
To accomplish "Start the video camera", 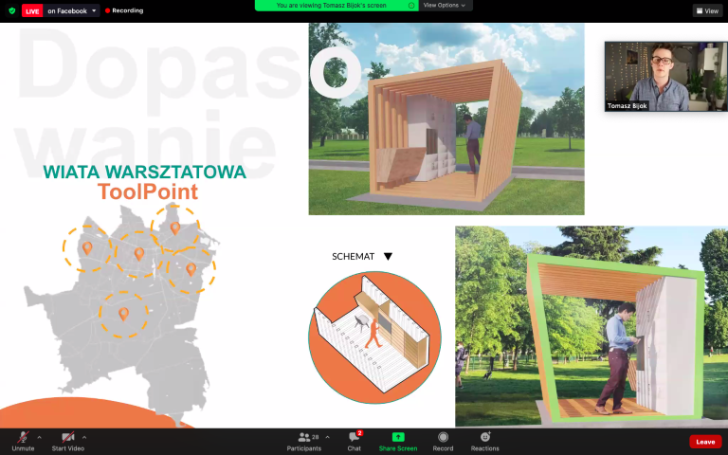I will (x=68, y=442).
